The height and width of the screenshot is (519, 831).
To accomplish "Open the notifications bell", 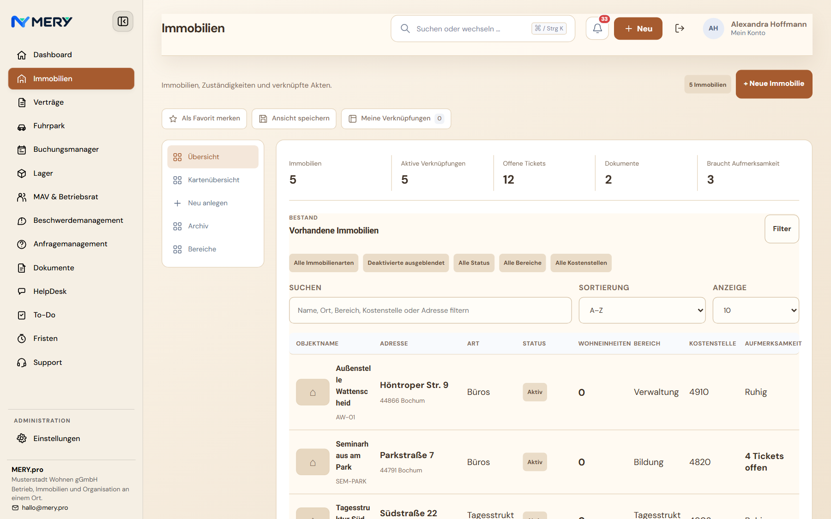I will click(597, 29).
